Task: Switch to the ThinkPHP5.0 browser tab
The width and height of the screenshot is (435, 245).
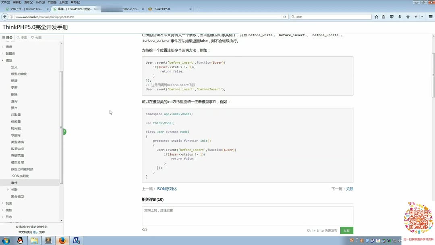Action: (161, 8)
